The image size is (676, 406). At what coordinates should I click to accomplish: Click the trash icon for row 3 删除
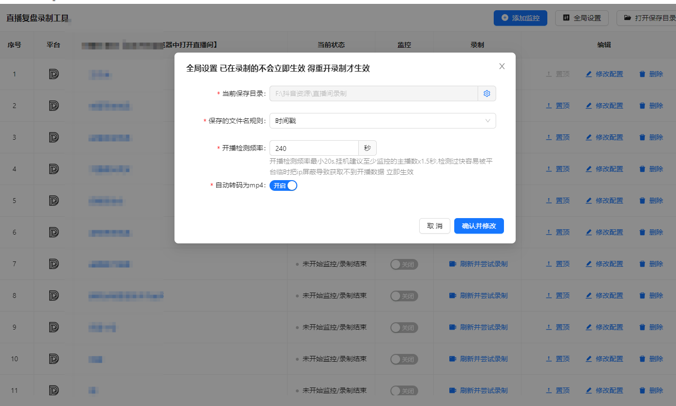coord(642,137)
